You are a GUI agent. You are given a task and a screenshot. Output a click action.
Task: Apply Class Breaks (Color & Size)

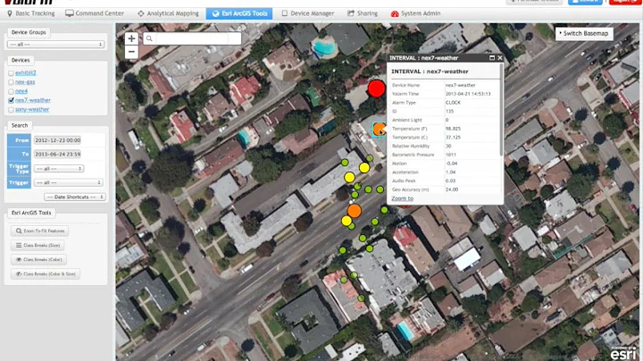(46, 274)
